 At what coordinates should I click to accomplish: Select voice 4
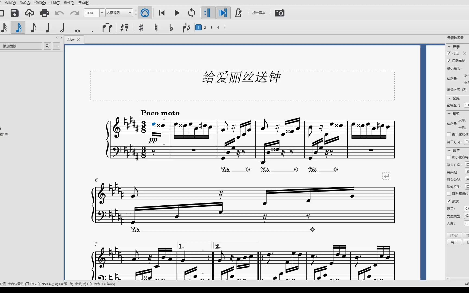point(218,27)
